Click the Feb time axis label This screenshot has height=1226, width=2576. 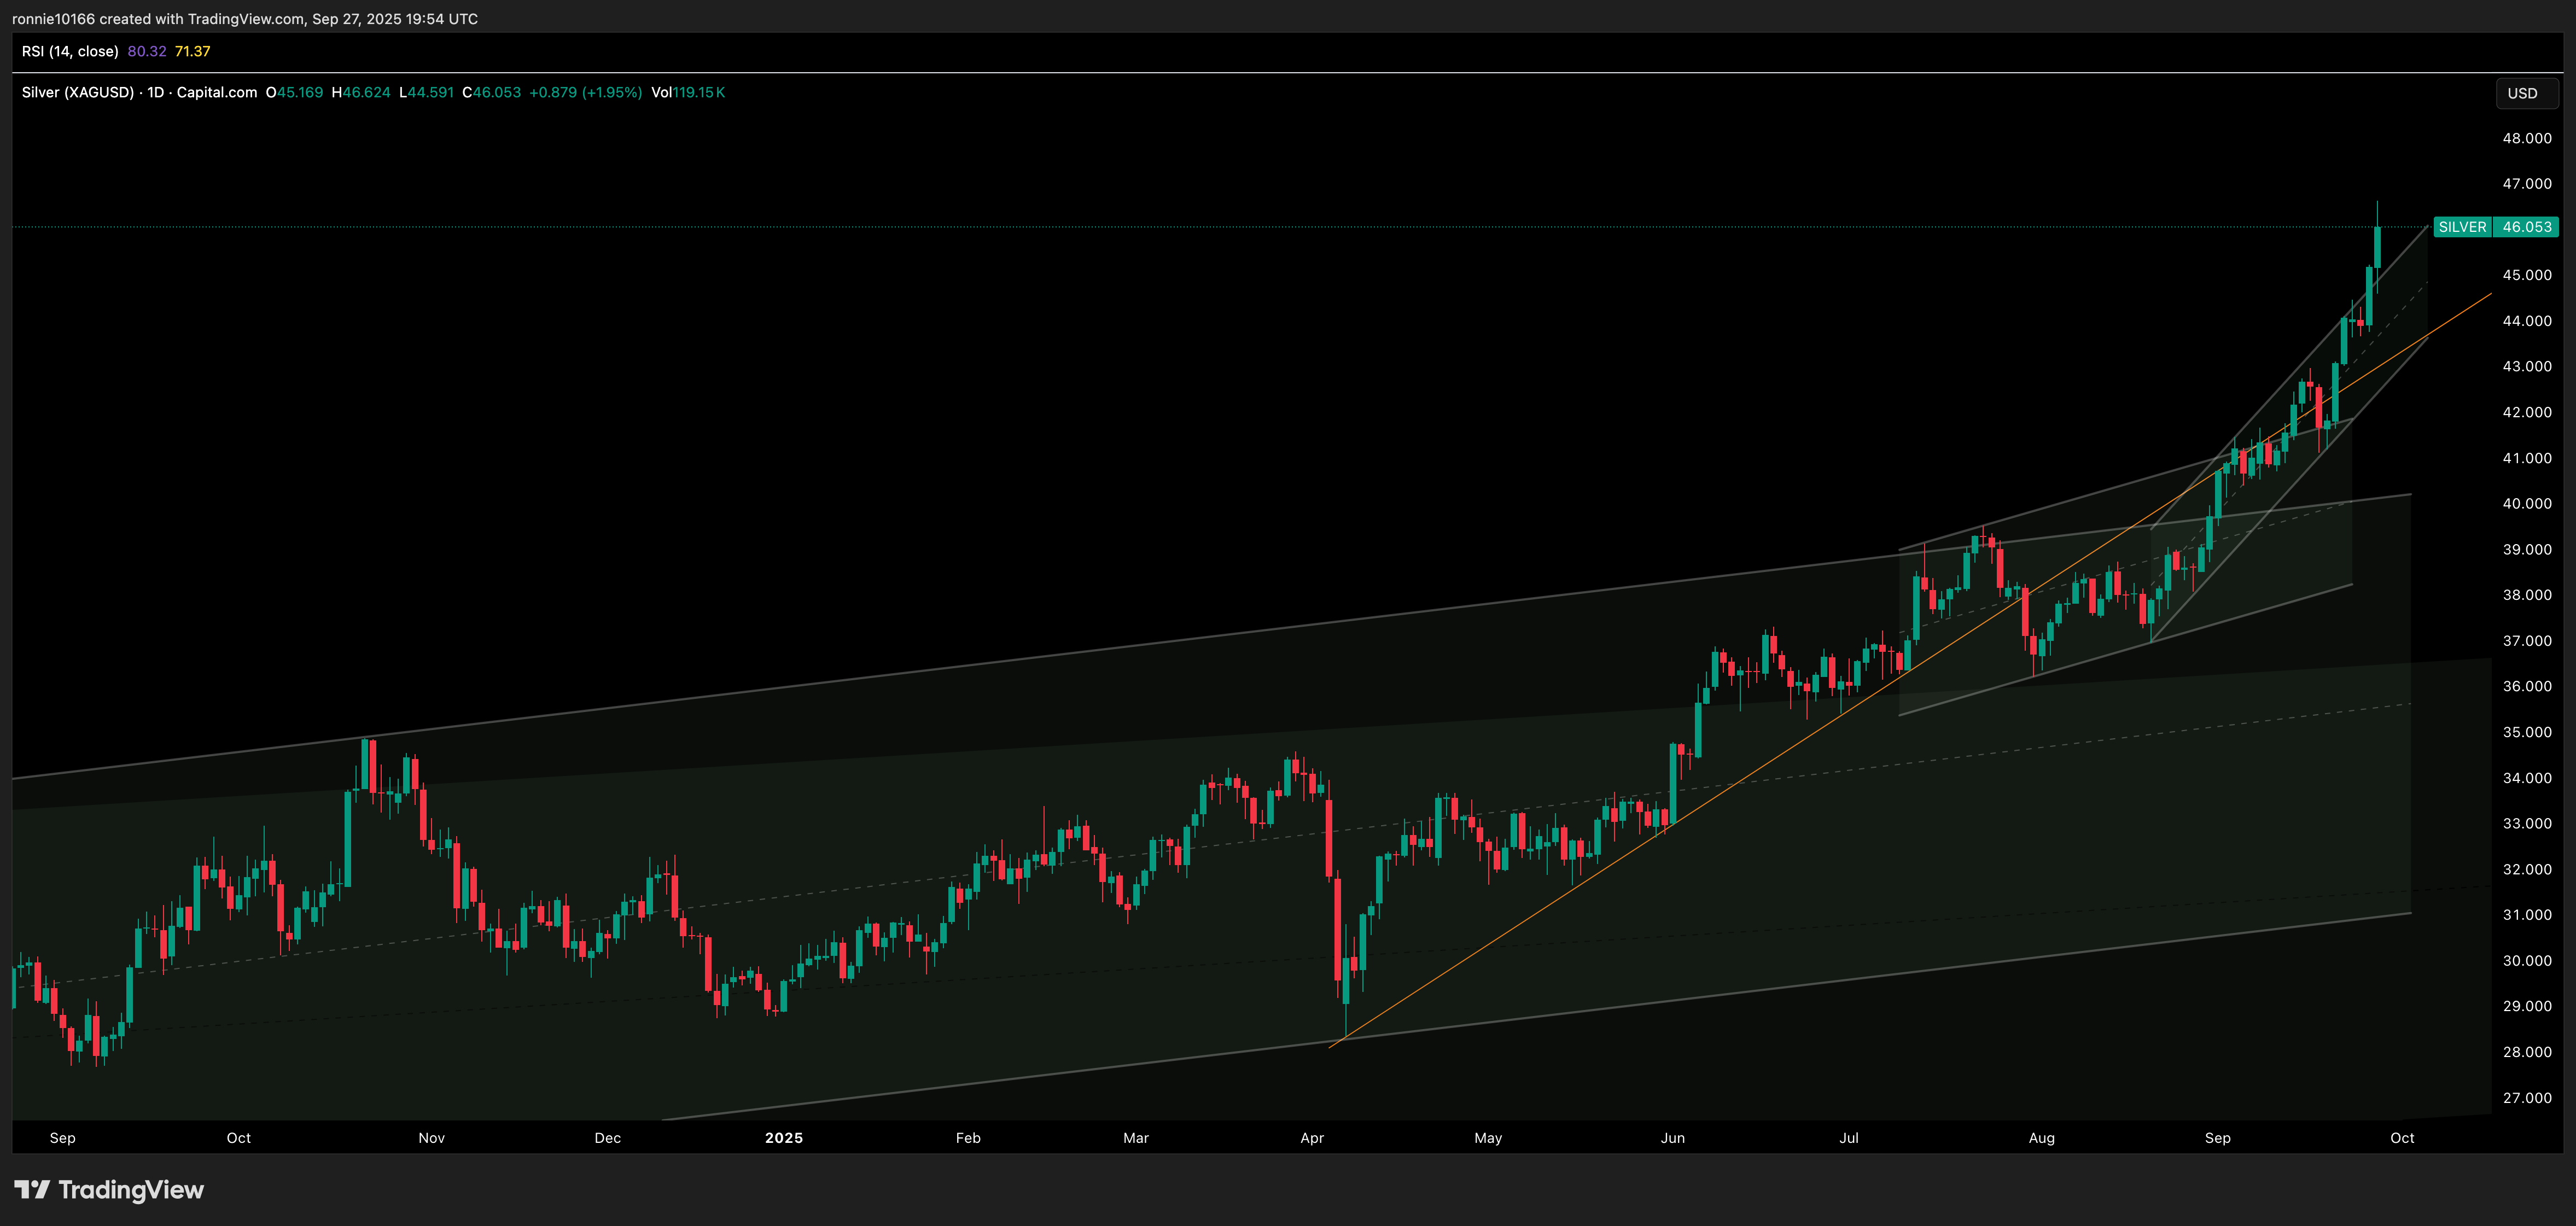968,1138
